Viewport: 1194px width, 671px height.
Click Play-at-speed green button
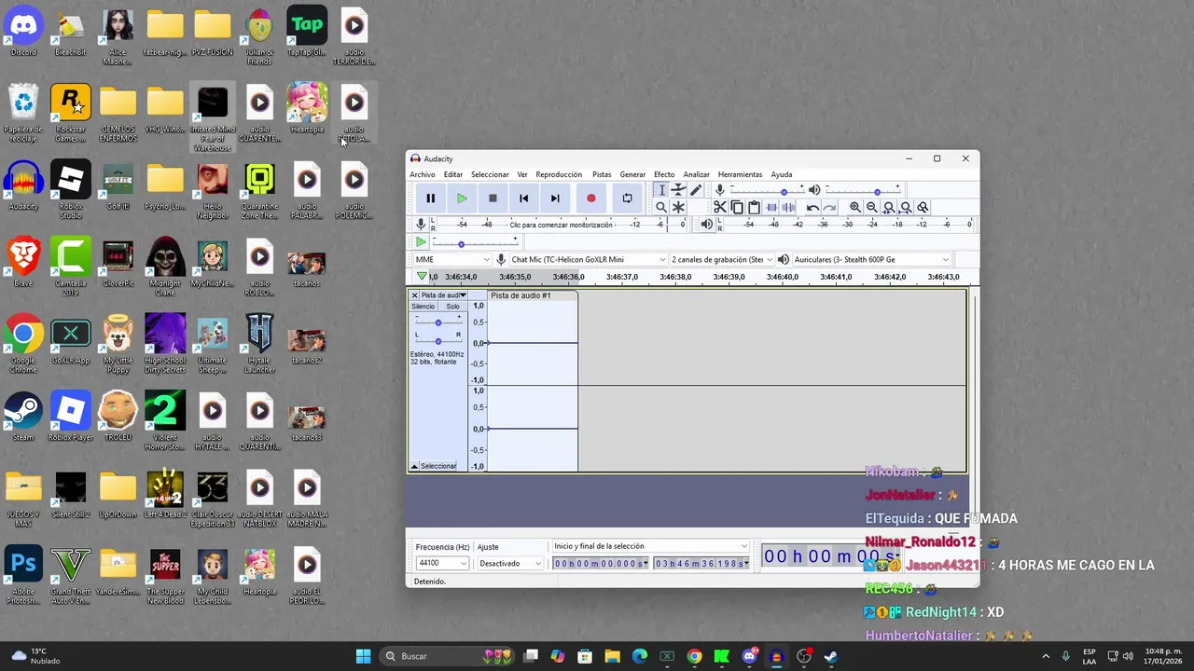421,242
